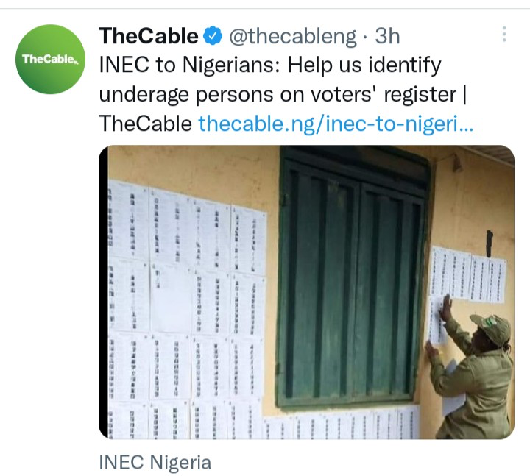Click the INEC Nigeria caption
530x476 pixels.
pos(155,462)
